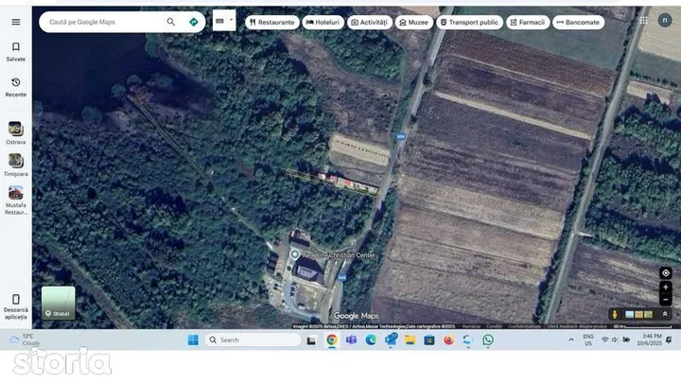Click the New Life Christian Center map pin

[294, 254]
